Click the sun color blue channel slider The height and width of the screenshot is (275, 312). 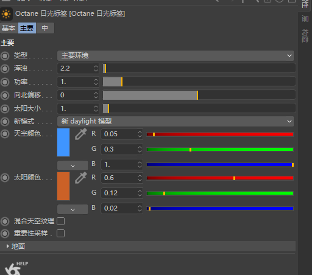(220, 209)
